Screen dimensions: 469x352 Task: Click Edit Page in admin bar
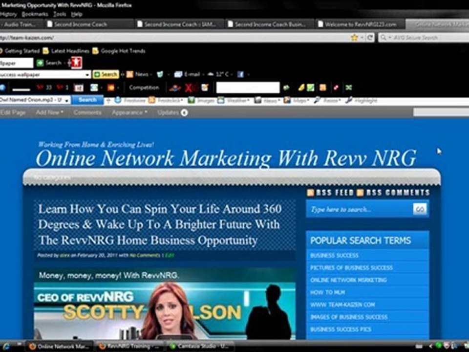point(13,112)
